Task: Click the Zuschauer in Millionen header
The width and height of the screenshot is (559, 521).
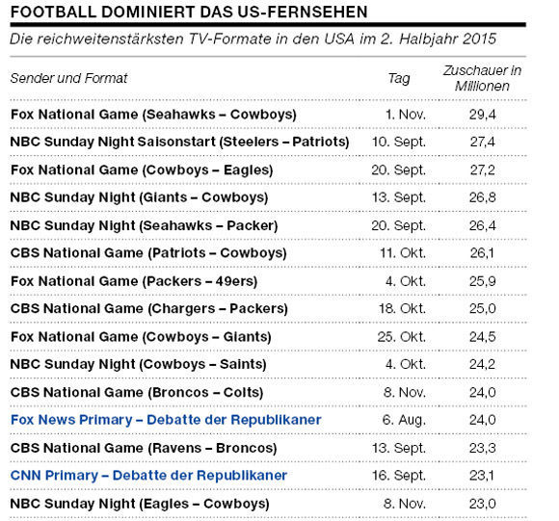Action: click(482, 78)
